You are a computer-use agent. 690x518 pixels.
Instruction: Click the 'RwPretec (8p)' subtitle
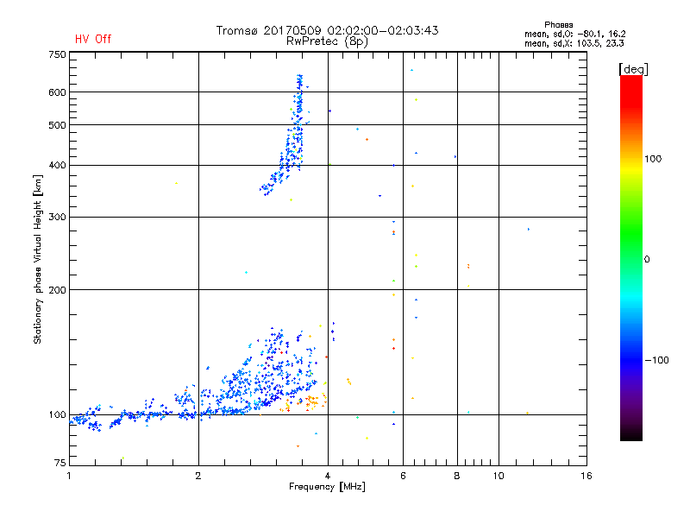[x=327, y=41]
